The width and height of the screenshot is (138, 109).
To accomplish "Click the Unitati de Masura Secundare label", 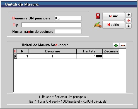I will (x=45, y=45).
